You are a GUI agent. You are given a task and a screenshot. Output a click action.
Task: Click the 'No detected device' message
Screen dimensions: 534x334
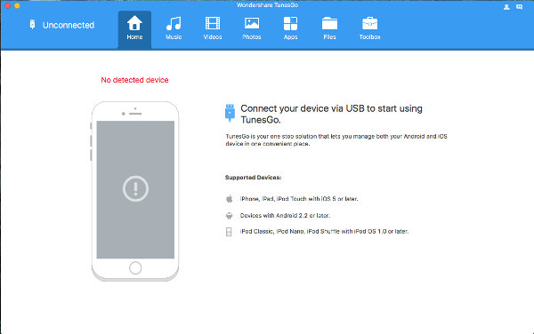coord(135,80)
